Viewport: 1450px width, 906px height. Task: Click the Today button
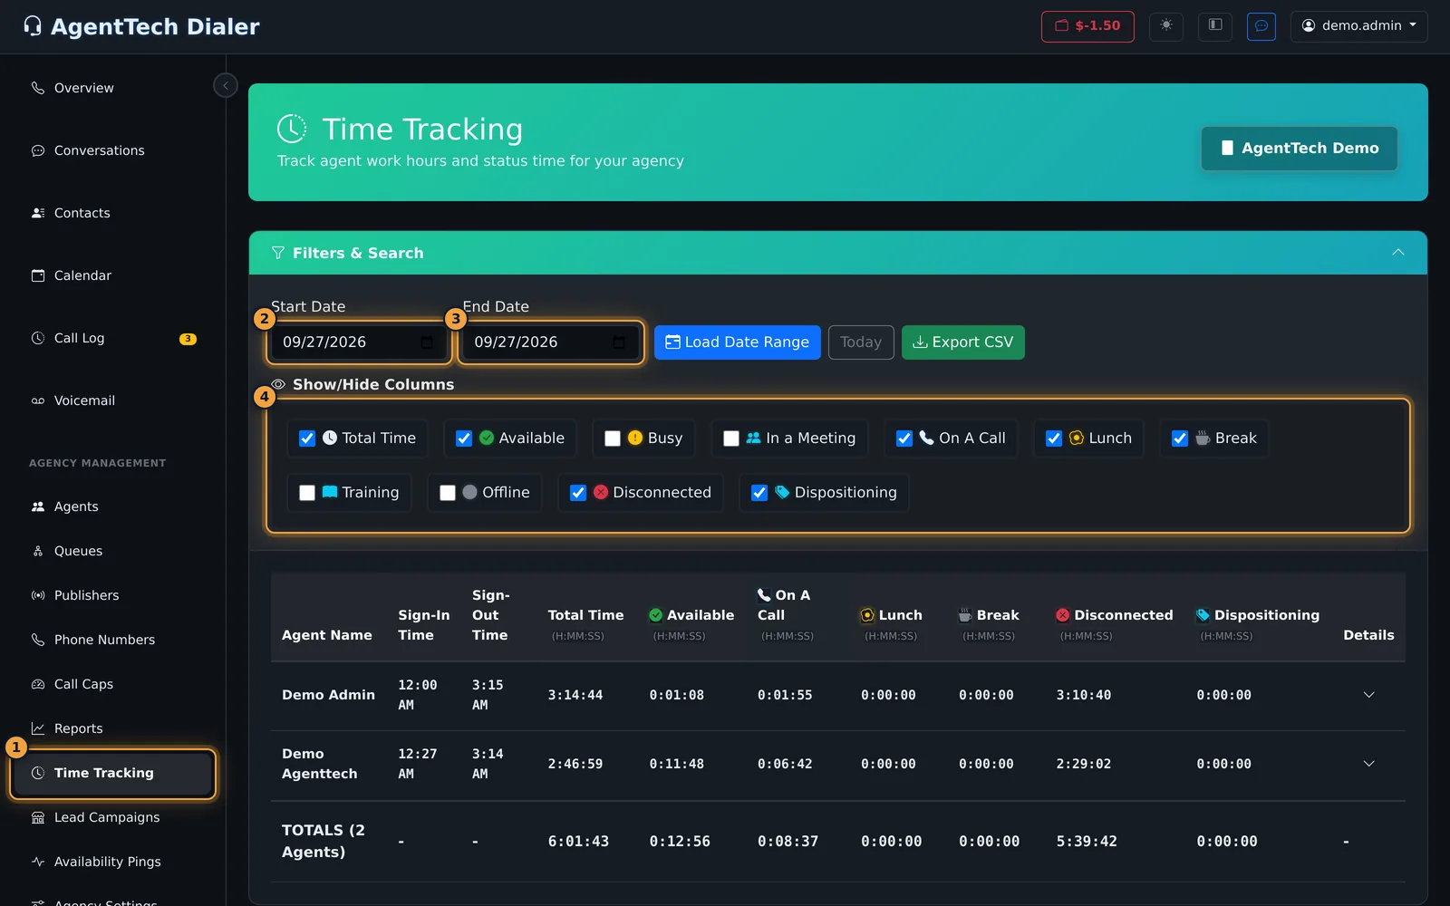tap(861, 342)
